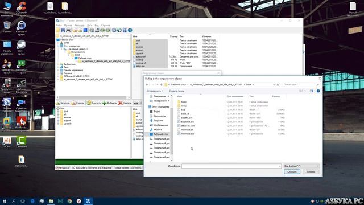Open the Упорядочить dropdown in the dialog
This screenshot has width=364, height=205.
click(155, 91)
